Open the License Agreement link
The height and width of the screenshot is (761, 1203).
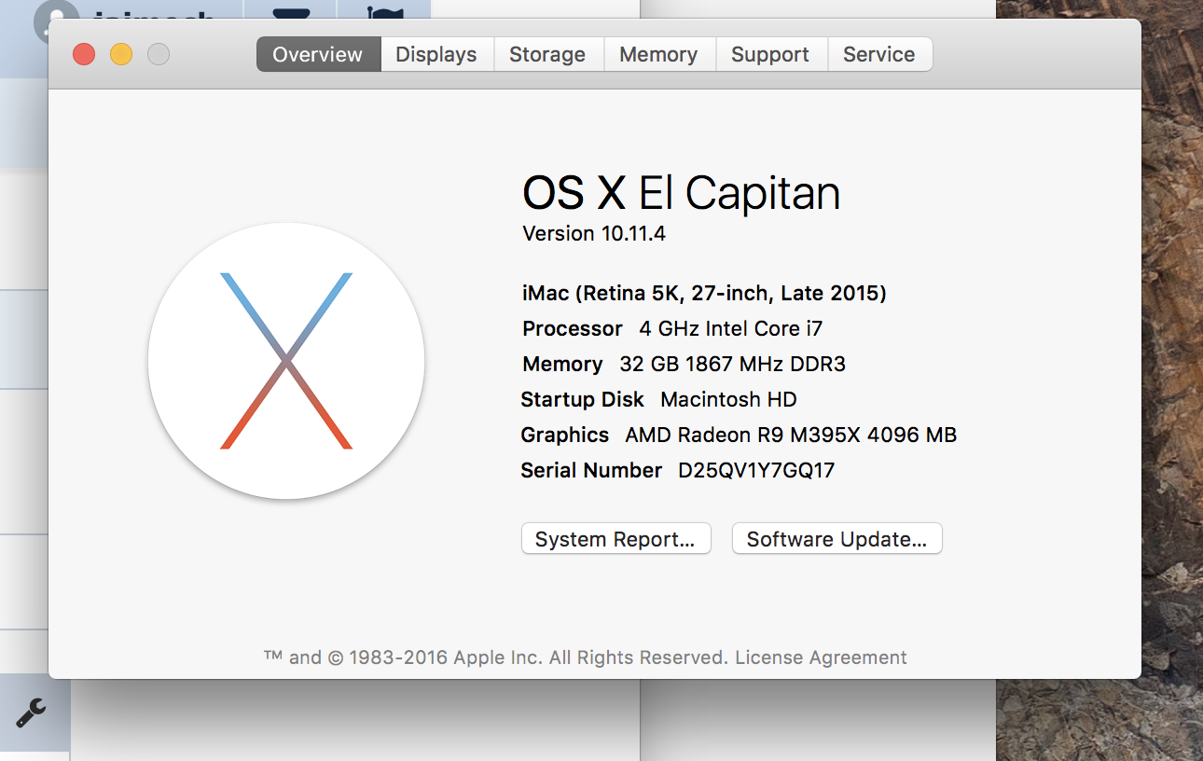coord(821,657)
